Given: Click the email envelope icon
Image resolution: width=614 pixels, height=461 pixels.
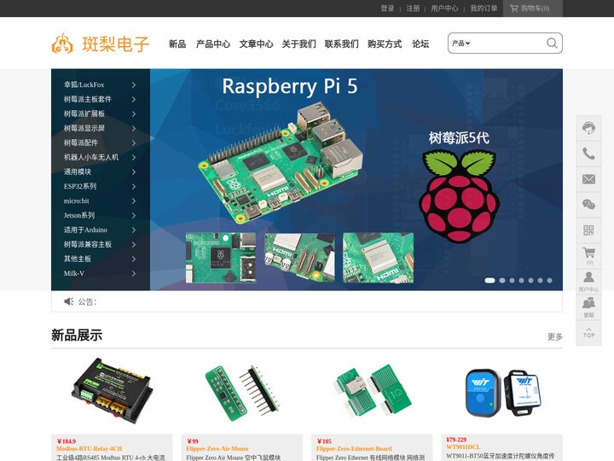Looking at the screenshot, I should pos(588,179).
